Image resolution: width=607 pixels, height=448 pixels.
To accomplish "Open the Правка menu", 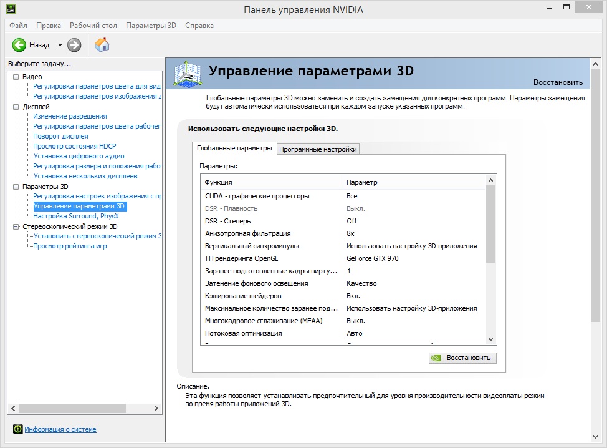I will pyautogui.click(x=49, y=26).
